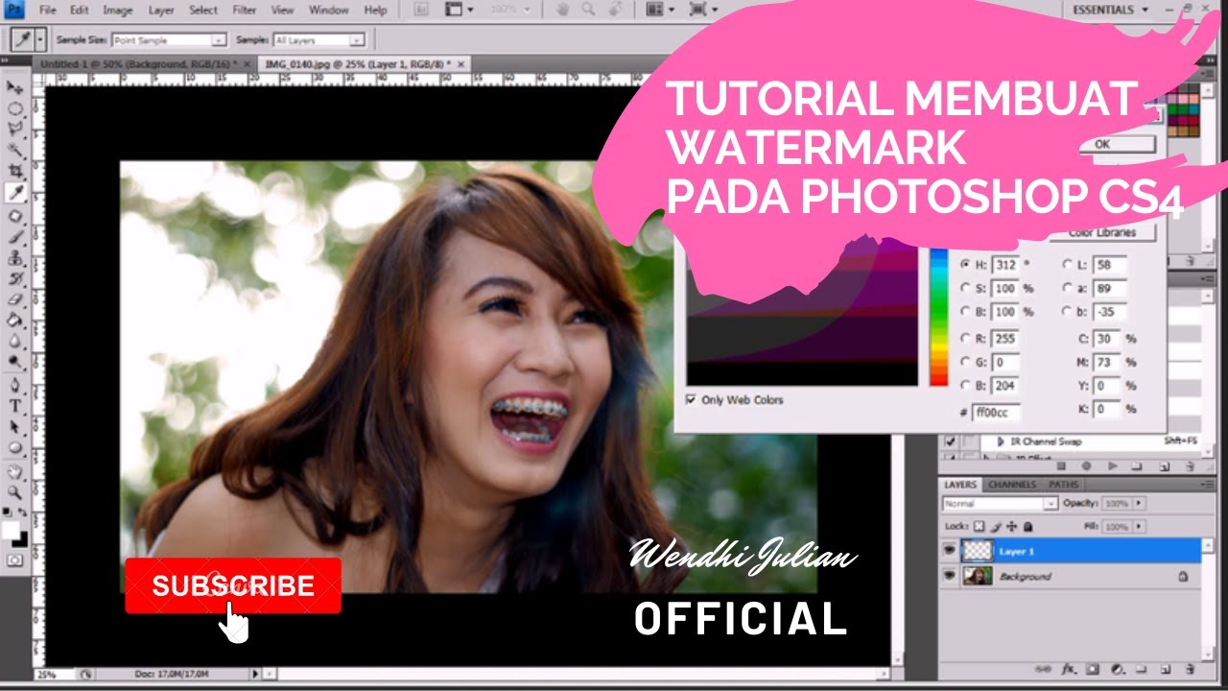
Task: Select the Hand tool in the toolbox
Action: [x=15, y=472]
